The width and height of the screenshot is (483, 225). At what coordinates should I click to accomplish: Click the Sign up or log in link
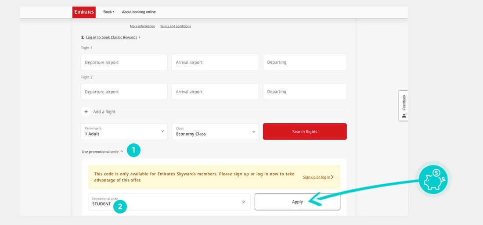coord(318,177)
